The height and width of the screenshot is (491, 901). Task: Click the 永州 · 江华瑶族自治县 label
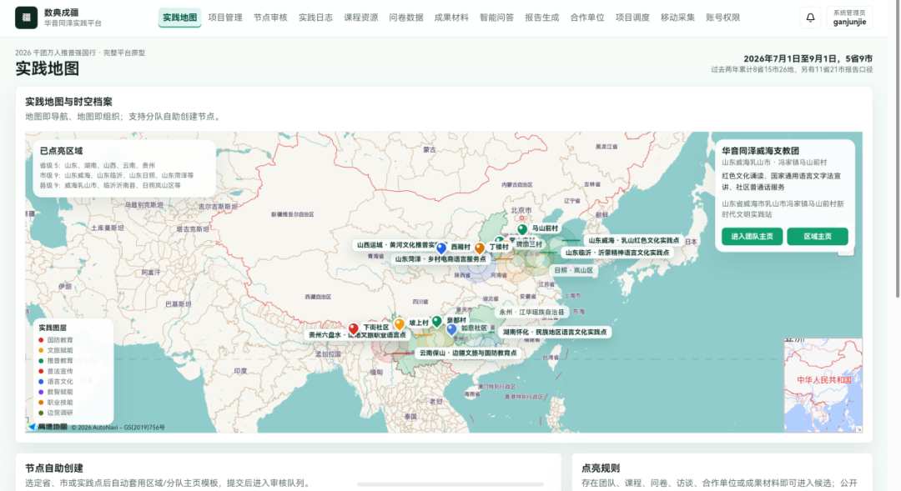coord(531,313)
